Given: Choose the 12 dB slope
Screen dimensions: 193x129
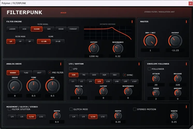Looking at the screenshot, I should coord(44,41).
